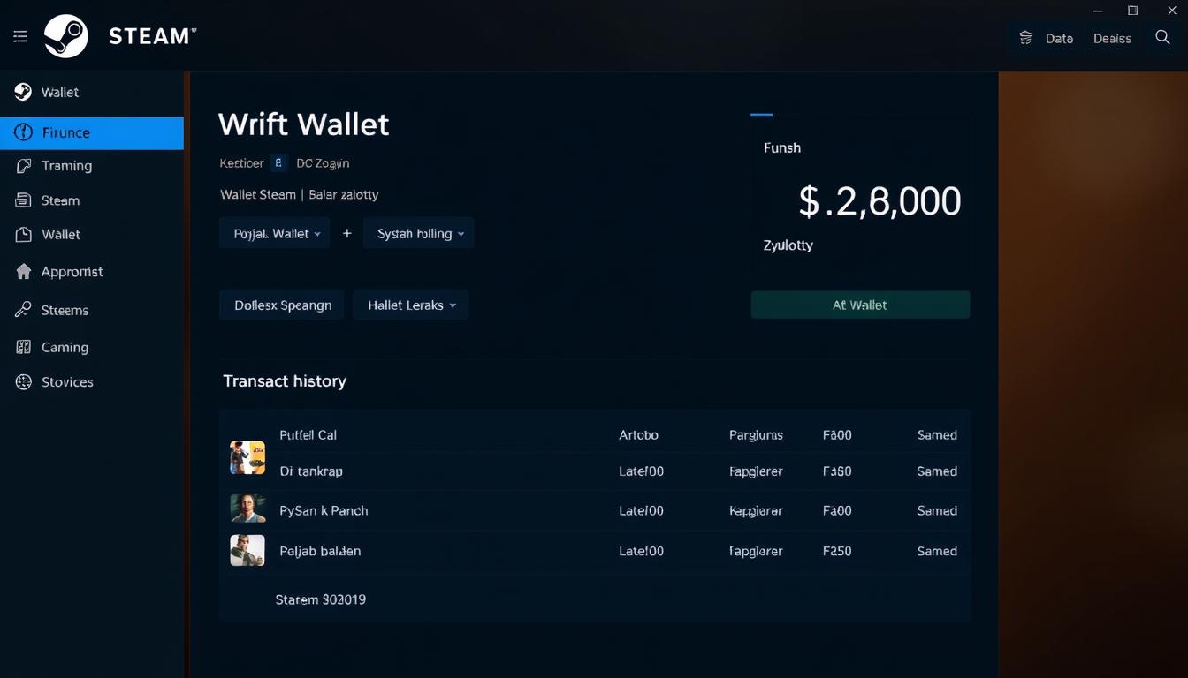The image size is (1188, 678).
Task: Open the PySan k Panch transaction thumbnail
Action: 247,510
